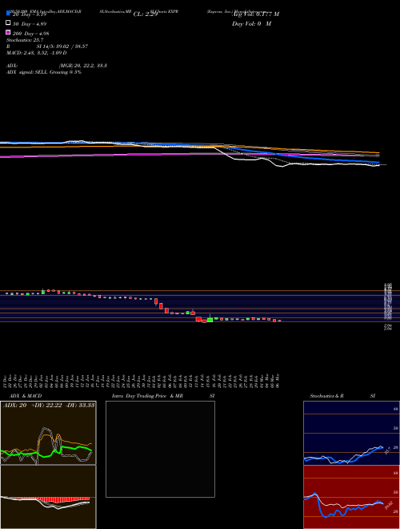The height and width of the screenshot is (529, 400).
Task: Open the blue Stochastics chart panel
Action: [x=351, y=433]
